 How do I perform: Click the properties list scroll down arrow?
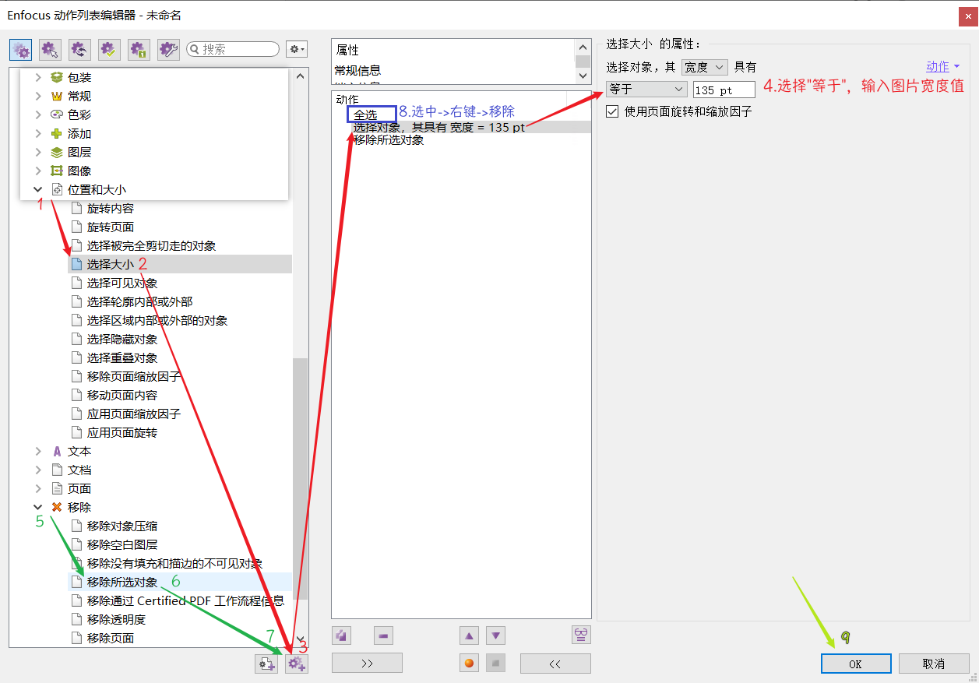(x=583, y=76)
